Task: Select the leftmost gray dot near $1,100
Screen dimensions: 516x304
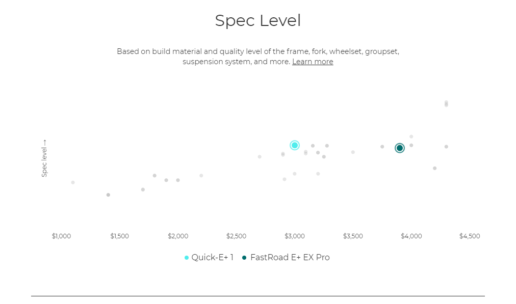Action: pyautogui.click(x=73, y=182)
